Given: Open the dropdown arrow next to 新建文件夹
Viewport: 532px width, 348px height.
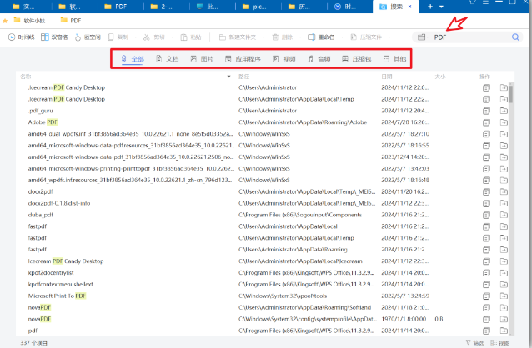Looking at the screenshot, I should pyautogui.click(x=263, y=37).
